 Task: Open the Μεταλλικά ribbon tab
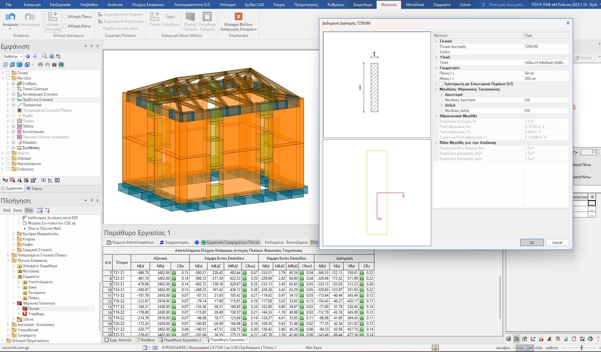pos(415,5)
